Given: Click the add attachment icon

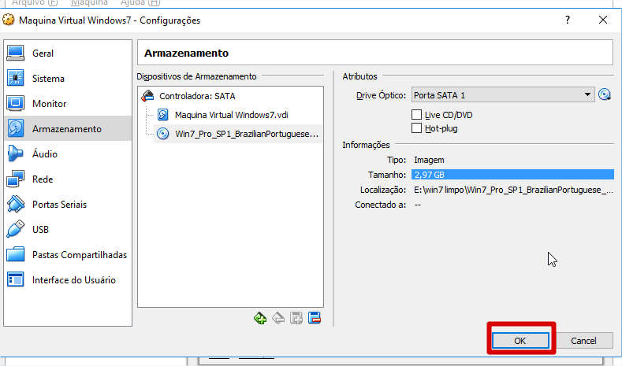Looking at the screenshot, I should (x=296, y=318).
